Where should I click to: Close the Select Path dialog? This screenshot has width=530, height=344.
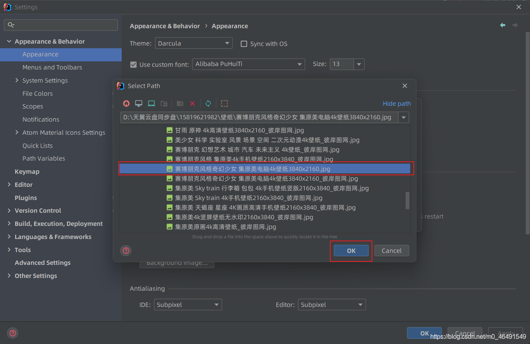click(405, 86)
